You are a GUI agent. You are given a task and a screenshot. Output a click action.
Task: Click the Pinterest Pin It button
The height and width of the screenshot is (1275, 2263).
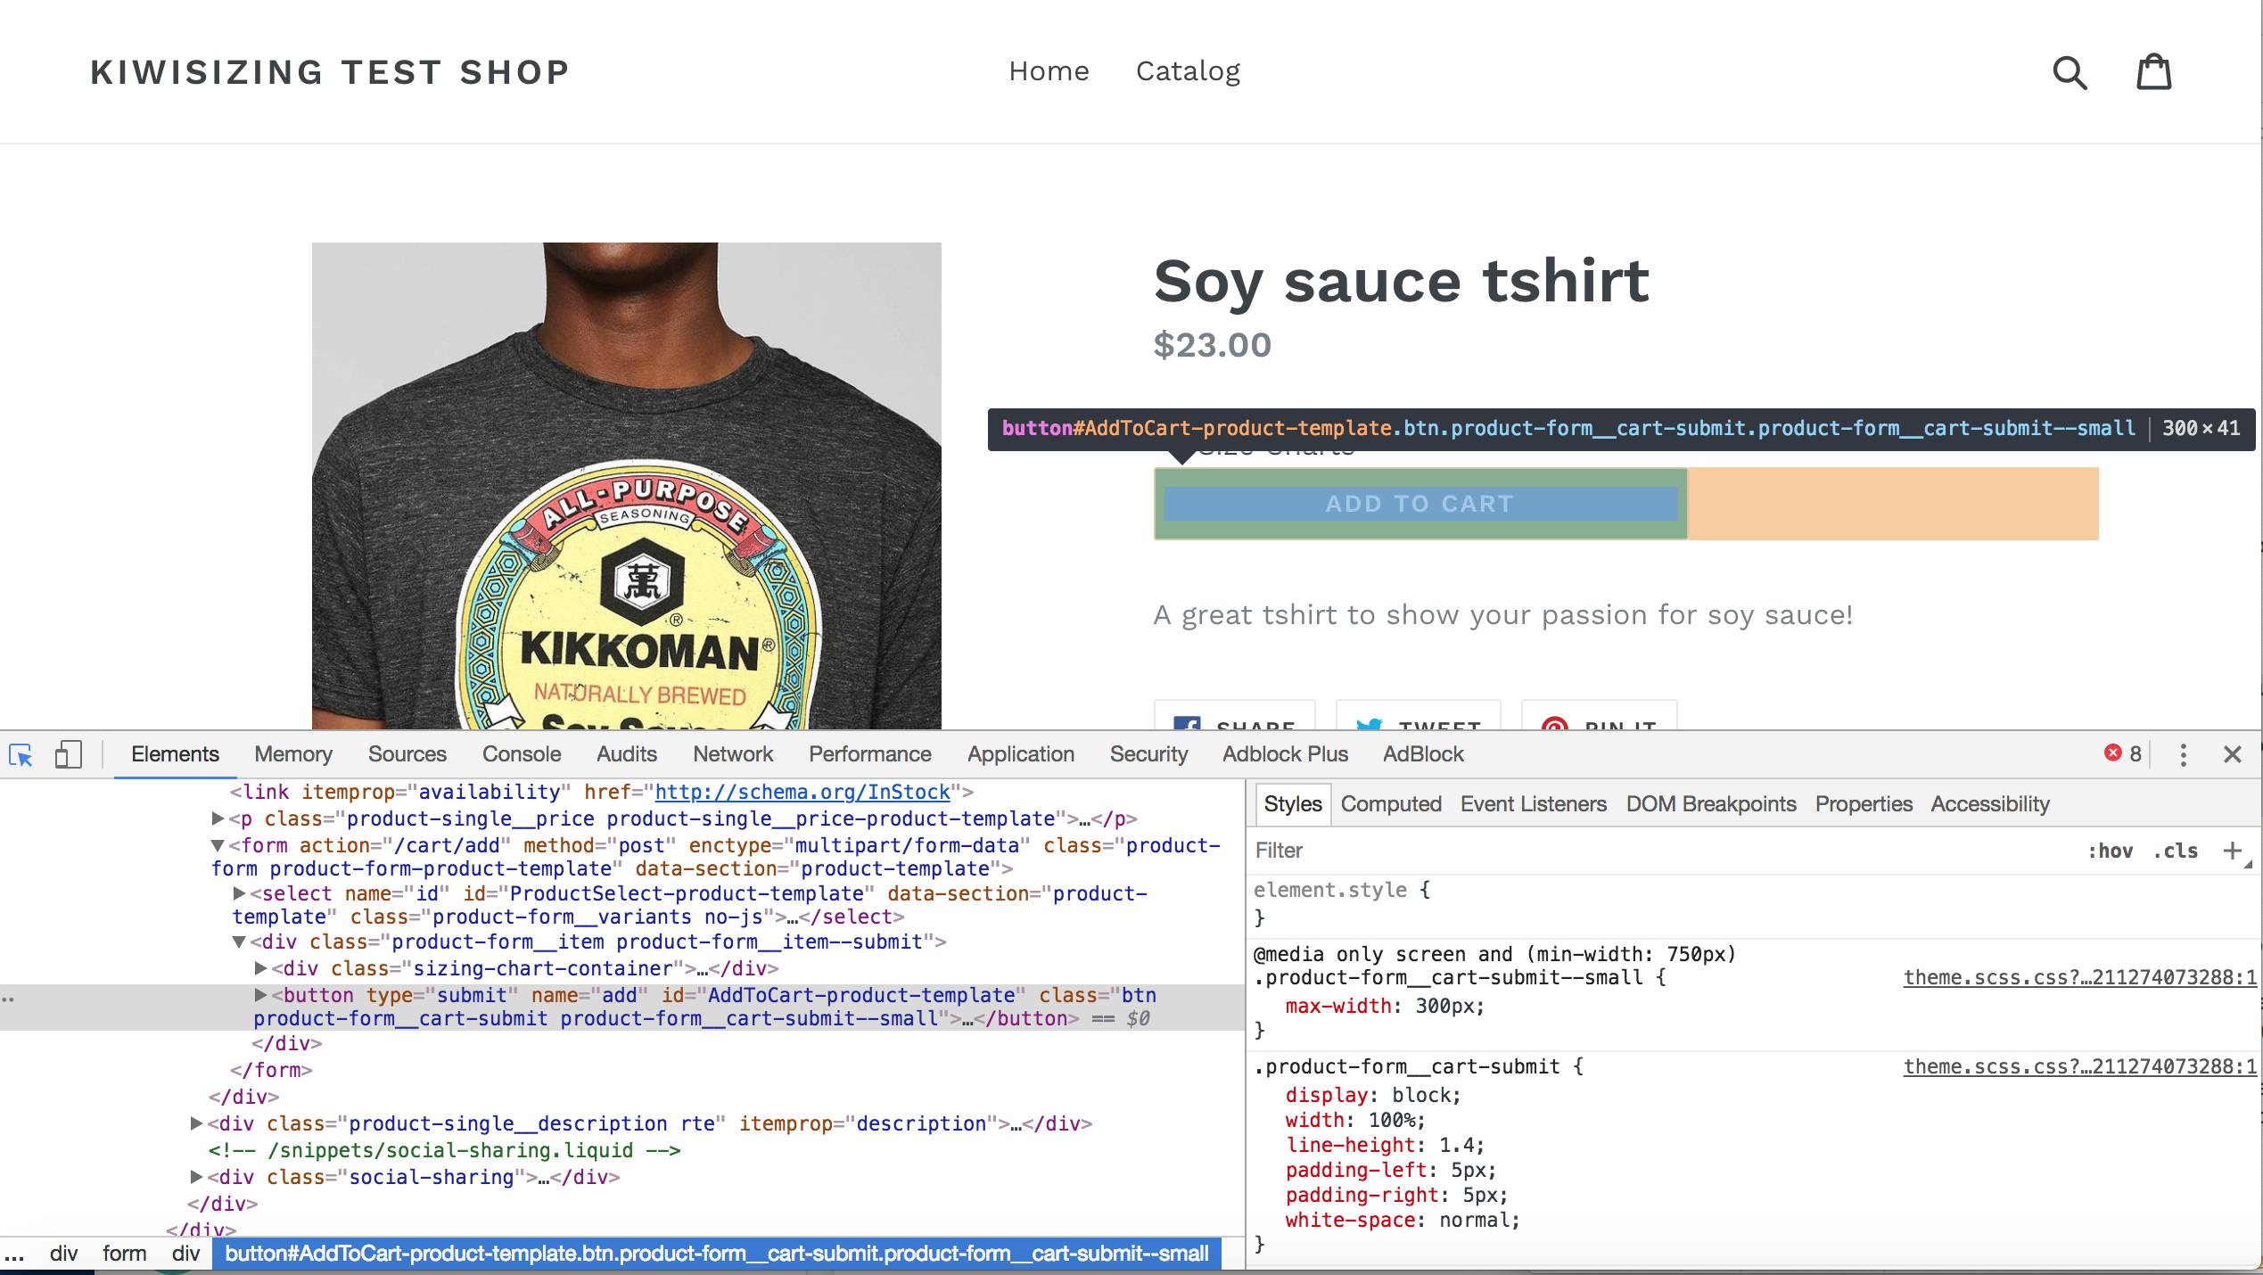1600,716
